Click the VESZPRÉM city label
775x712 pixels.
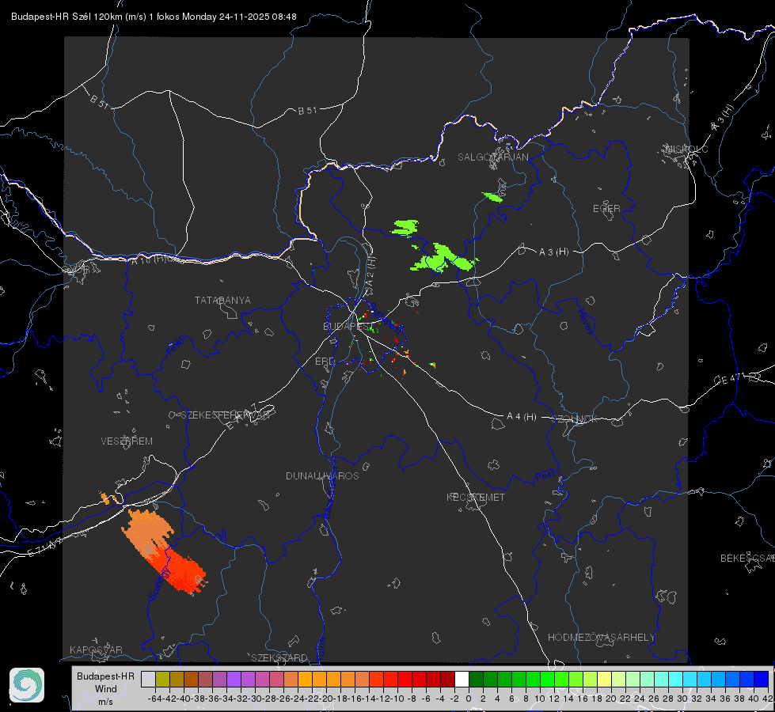(127, 441)
